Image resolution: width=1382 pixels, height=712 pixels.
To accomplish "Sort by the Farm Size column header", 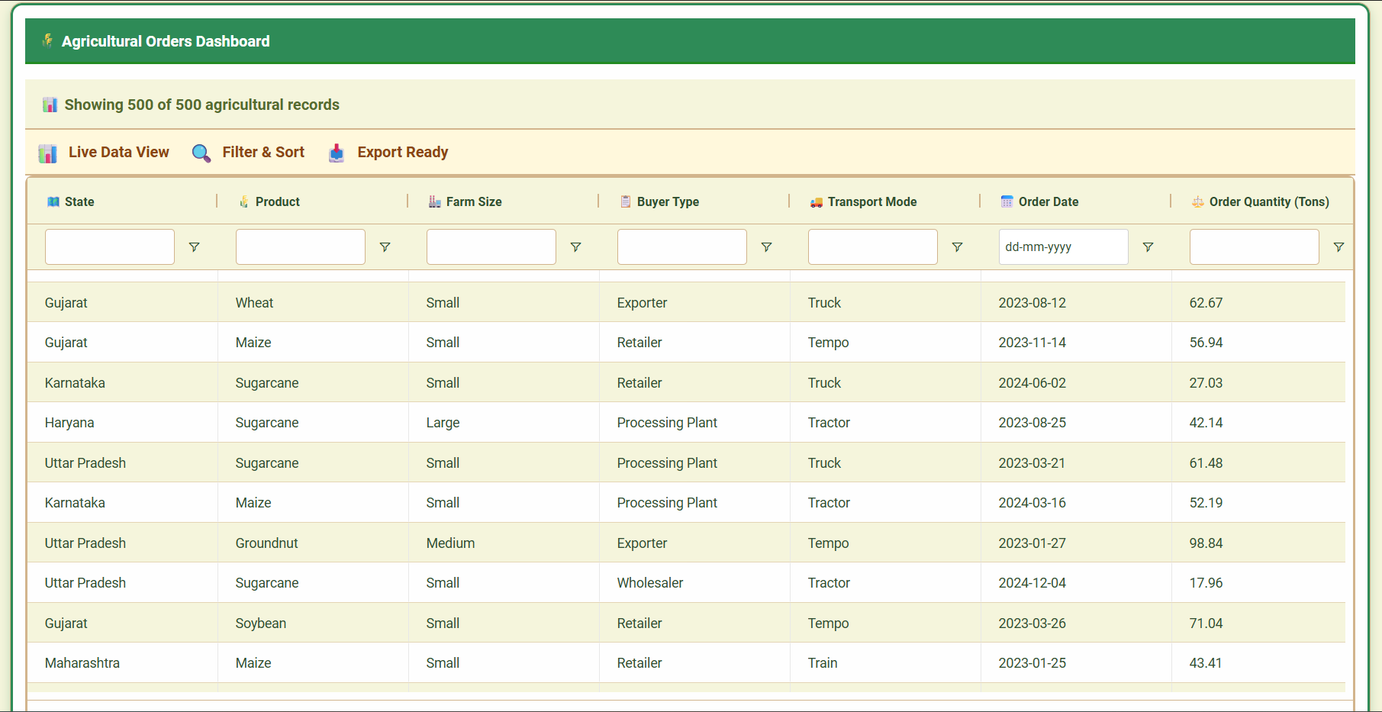I will [x=474, y=201].
